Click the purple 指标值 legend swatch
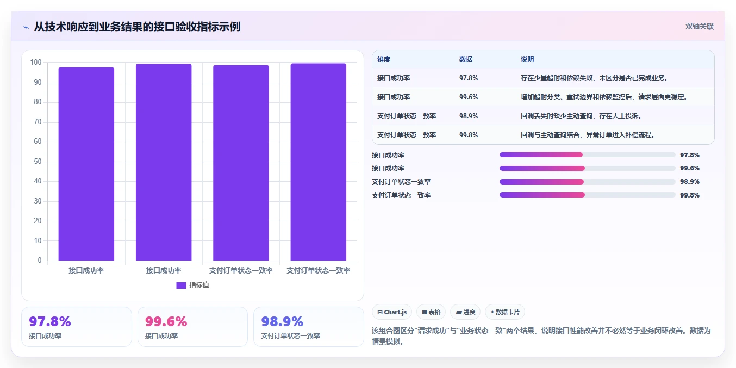 click(x=181, y=285)
